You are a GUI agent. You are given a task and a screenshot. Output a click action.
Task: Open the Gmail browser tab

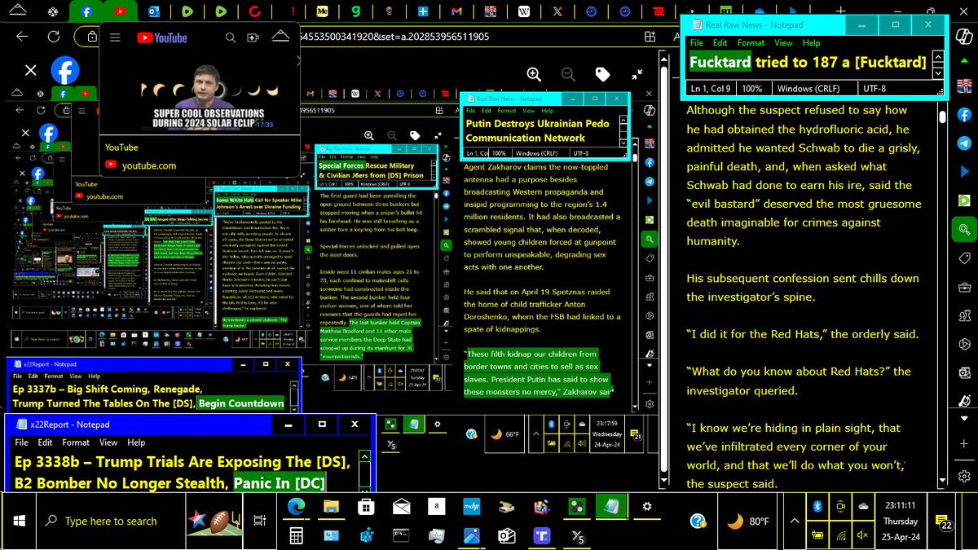coord(456,12)
